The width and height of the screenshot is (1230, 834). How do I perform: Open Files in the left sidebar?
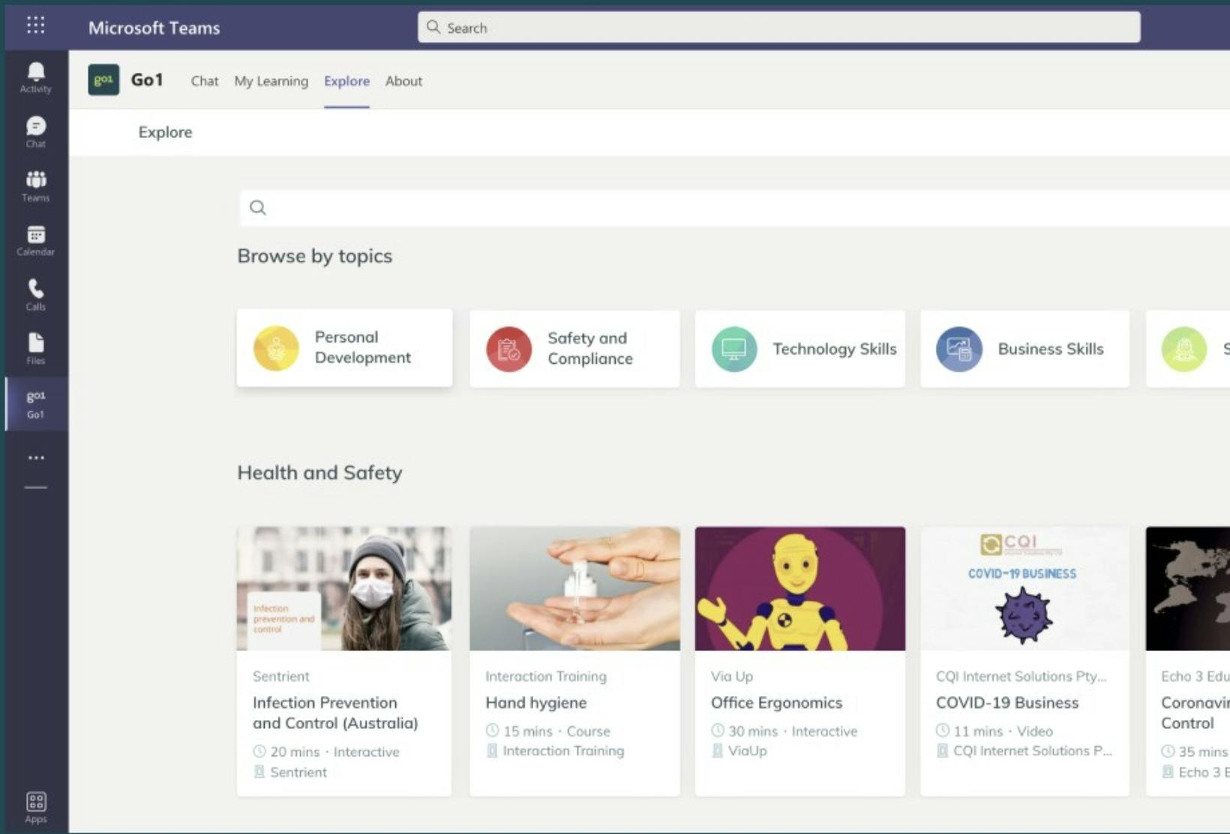tap(35, 349)
